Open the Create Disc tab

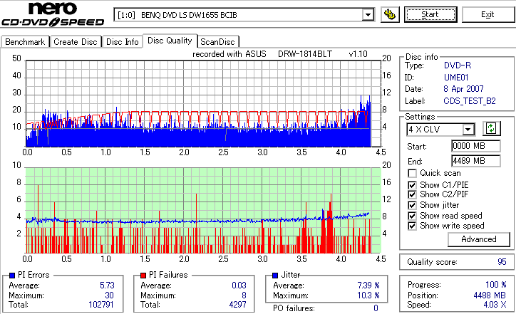coord(76,42)
